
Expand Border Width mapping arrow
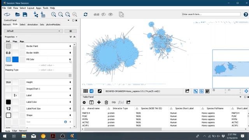coord(70,53)
